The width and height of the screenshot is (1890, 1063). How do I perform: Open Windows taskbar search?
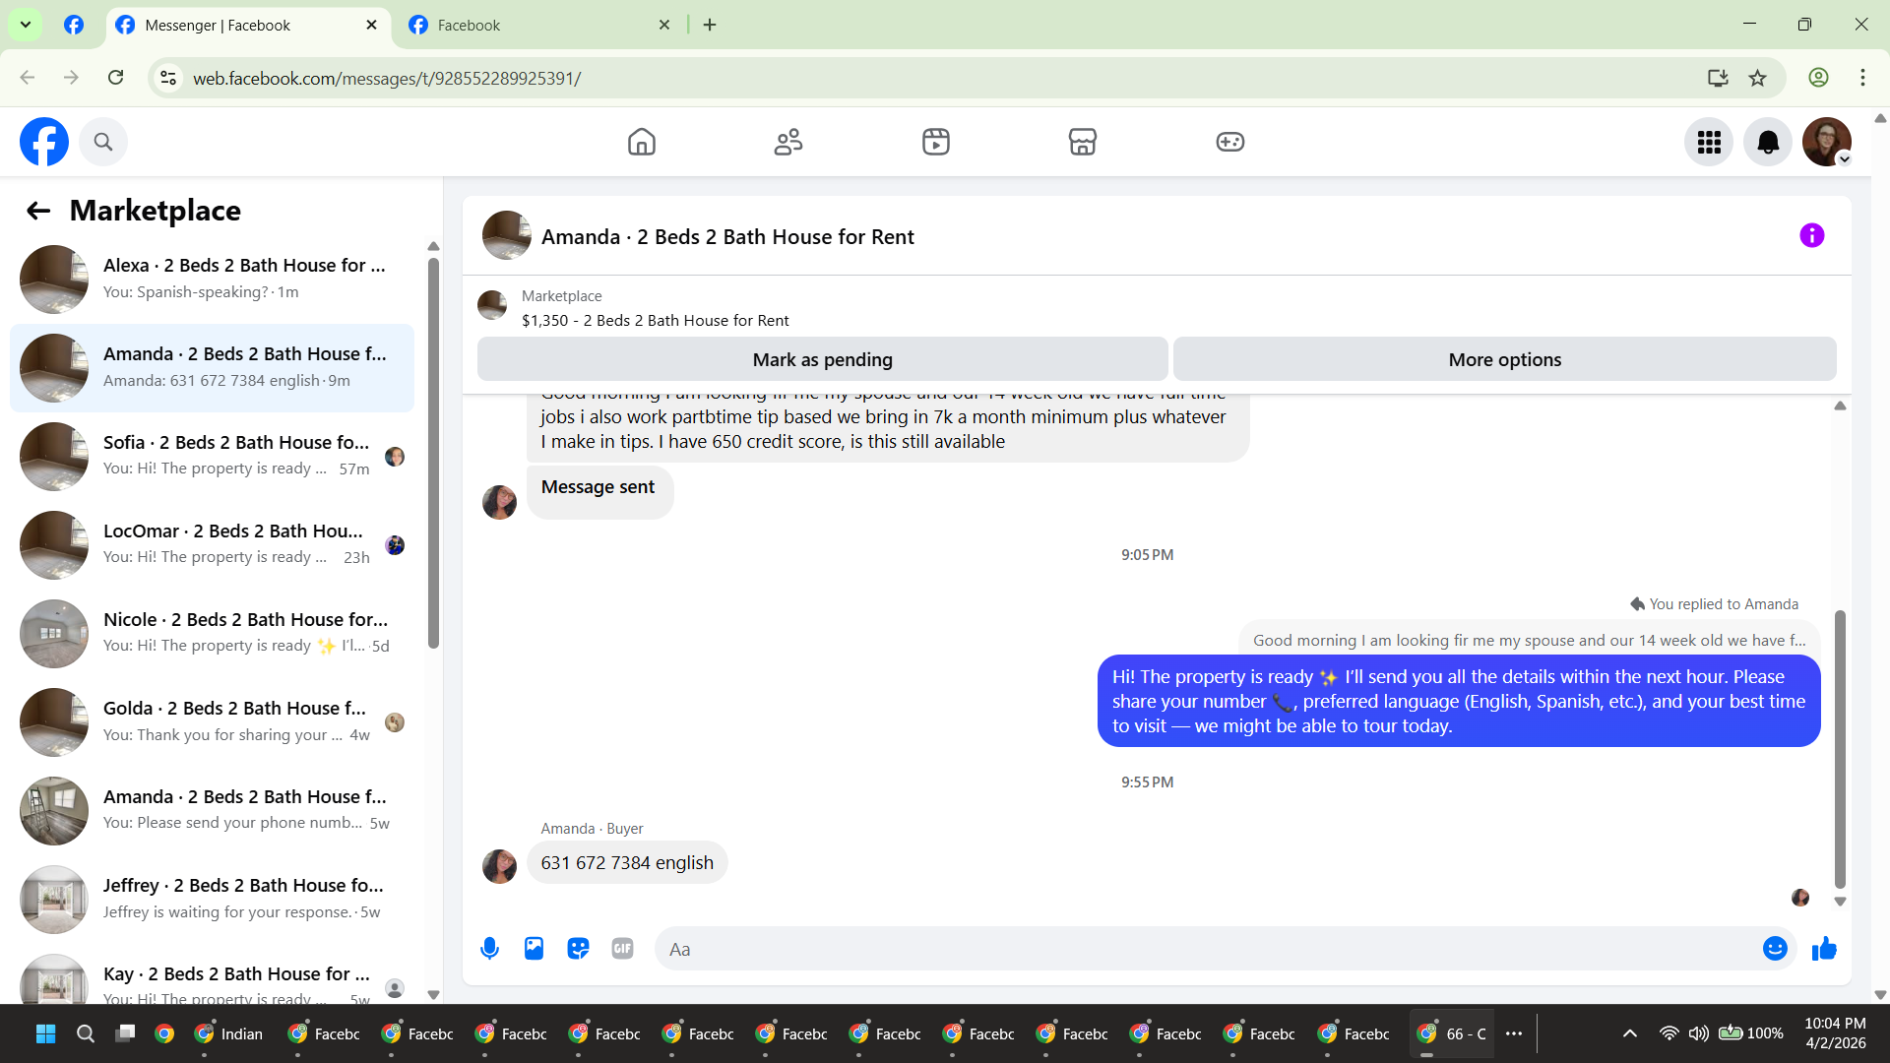coord(86,1033)
